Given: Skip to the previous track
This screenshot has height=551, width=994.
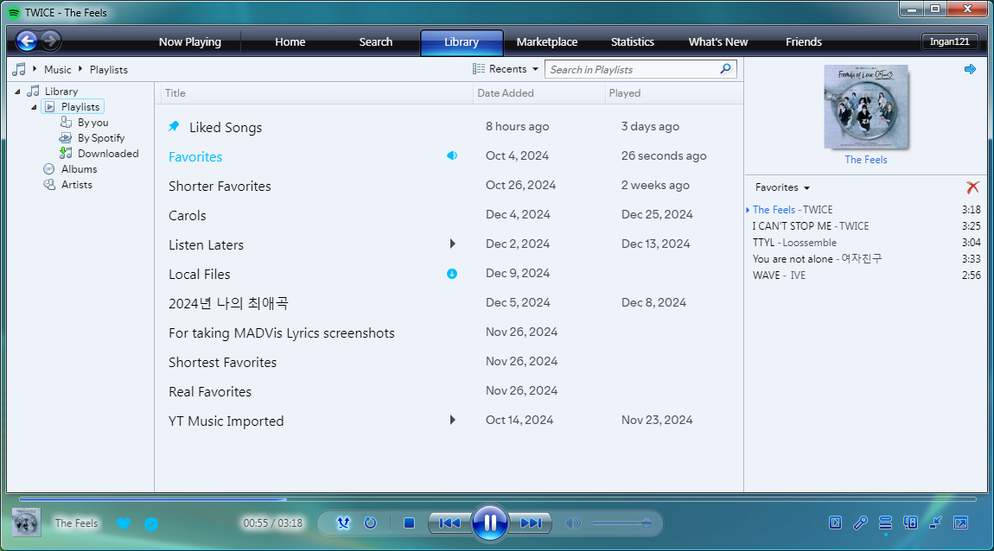Looking at the screenshot, I should (x=449, y=523).
